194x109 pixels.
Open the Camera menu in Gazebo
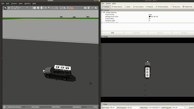point(14,4)
